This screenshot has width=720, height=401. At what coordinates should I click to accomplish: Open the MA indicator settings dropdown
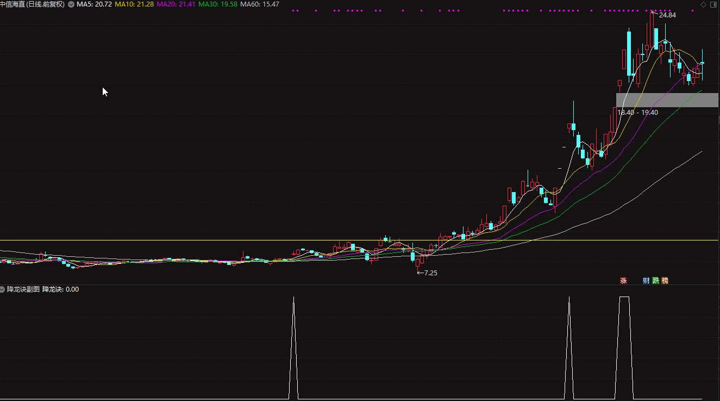[x=71, y=4]
